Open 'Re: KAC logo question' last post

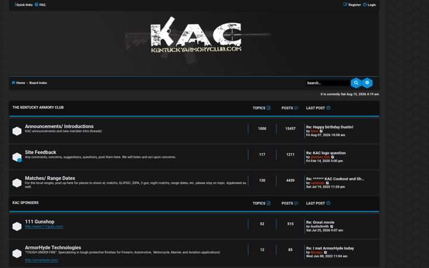[x=325, y=153]
